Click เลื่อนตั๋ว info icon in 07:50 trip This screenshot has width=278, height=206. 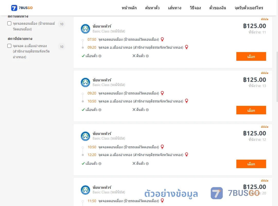point(100,56)
